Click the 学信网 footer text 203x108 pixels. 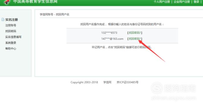[x=107, y=82]
